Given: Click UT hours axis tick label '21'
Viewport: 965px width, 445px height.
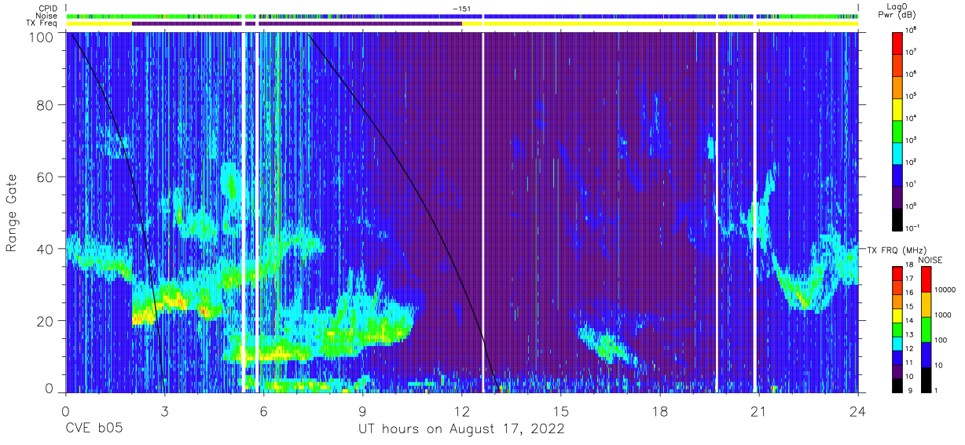Looking at the screenshot, I should (x=759, y=410).
